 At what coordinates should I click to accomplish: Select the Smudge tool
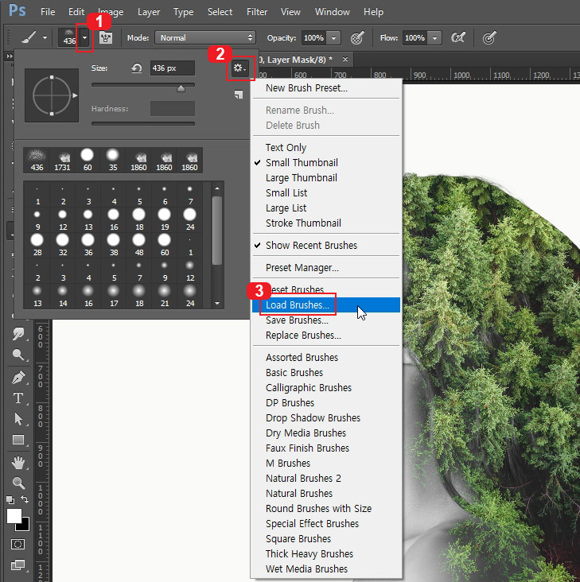[18, 333]
